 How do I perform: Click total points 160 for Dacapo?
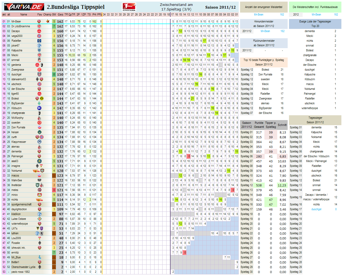coord(60,31)
